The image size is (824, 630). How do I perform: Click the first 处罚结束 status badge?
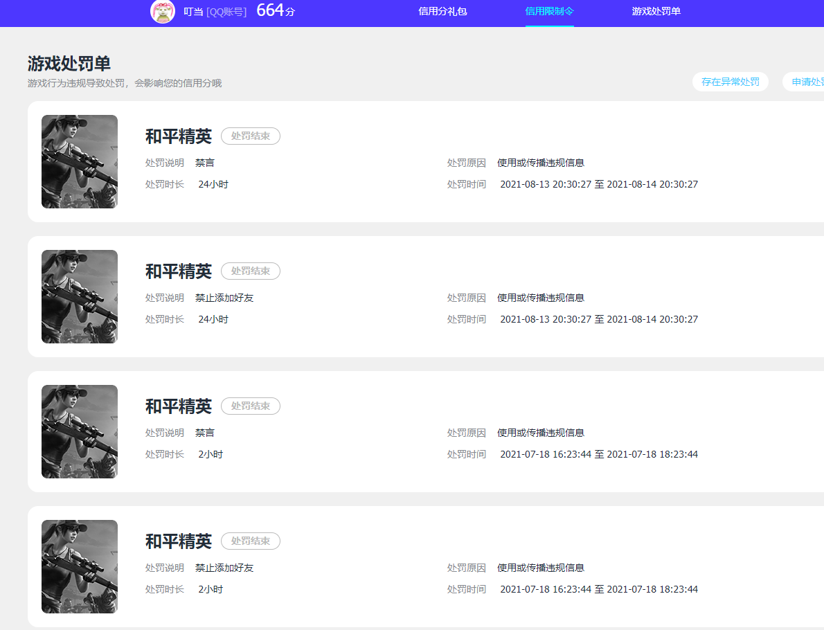(250, 136)
